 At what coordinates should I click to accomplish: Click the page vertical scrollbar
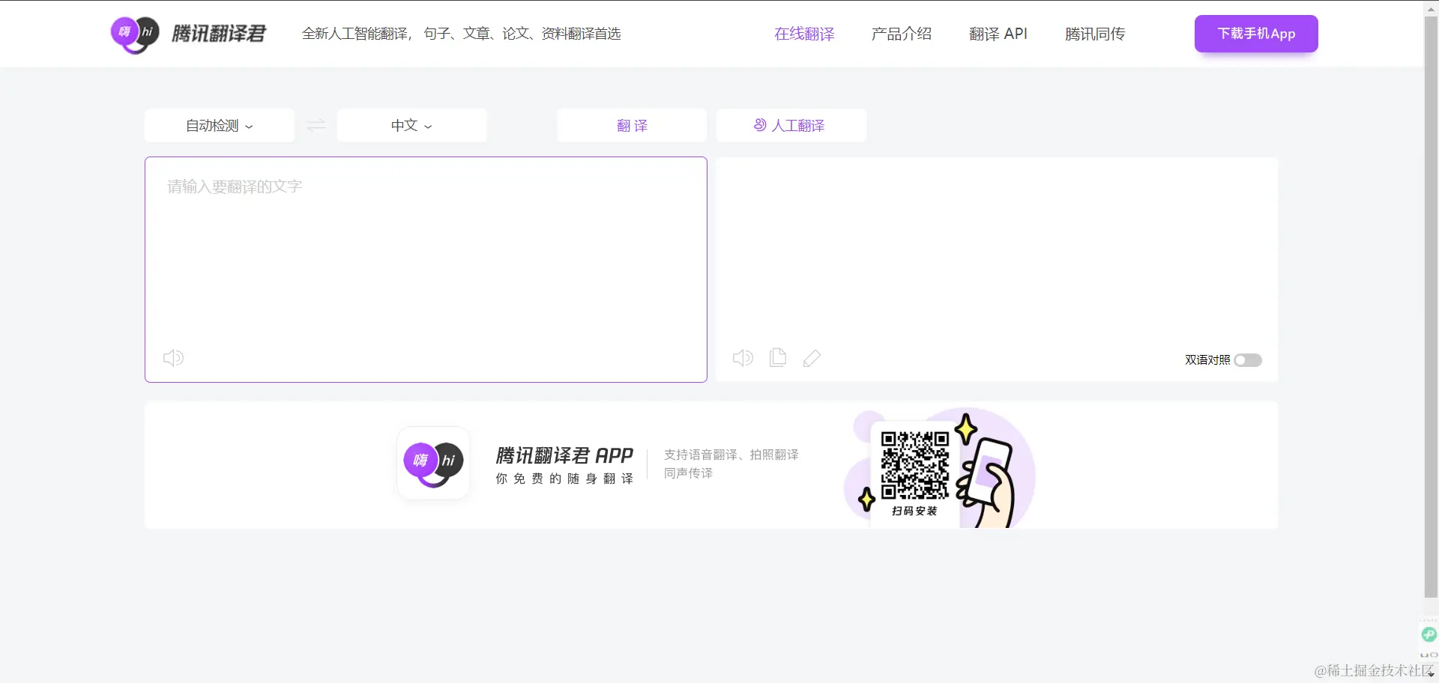click(x=1431, y=307)
